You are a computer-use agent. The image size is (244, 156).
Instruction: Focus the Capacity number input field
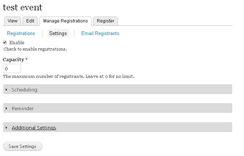tap(12, 69)
